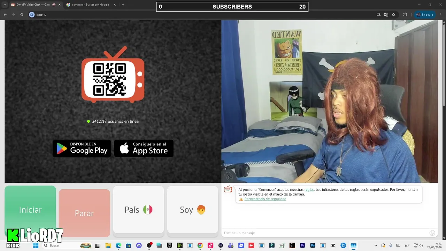Image resolution: width=446 pixels, height=251 pixels.
Task: Click the taskbar Buscar search box
Action: click(x=67, y=245)
